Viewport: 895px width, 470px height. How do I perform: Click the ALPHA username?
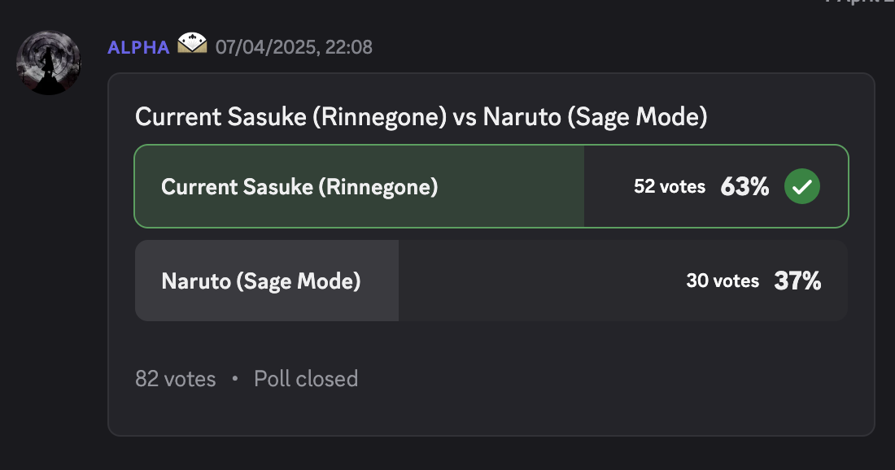coord(138,47)
